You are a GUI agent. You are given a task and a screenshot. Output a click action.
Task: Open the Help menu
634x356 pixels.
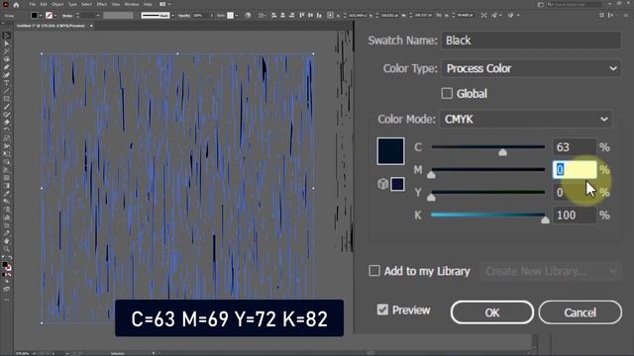(x=148, y=4)
